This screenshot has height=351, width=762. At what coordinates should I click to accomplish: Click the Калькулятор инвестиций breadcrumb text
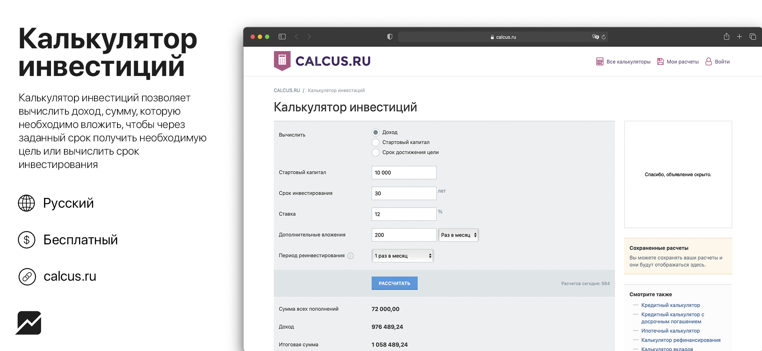[x=336, y=90]
